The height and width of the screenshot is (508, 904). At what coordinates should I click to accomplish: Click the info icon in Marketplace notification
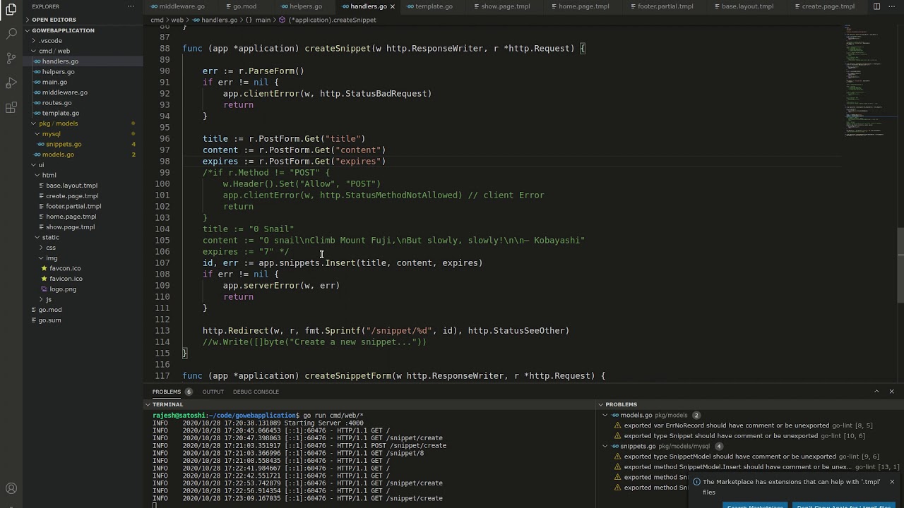click(696, 483)
